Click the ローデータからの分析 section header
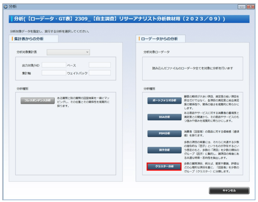 pos(159,39)
